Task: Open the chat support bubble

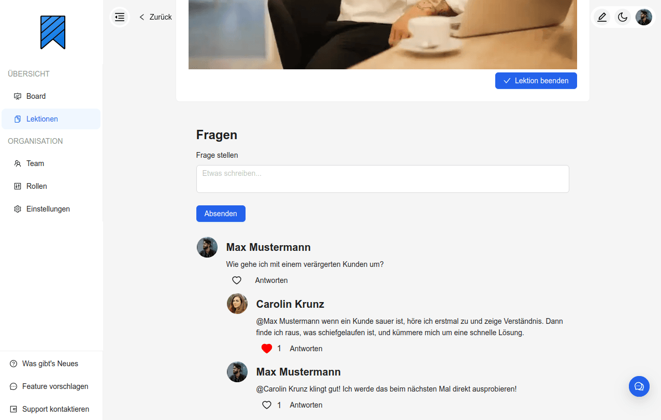Action: click(639, 386)
